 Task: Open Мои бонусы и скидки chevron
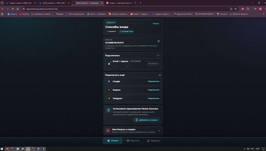pos(159,131)
